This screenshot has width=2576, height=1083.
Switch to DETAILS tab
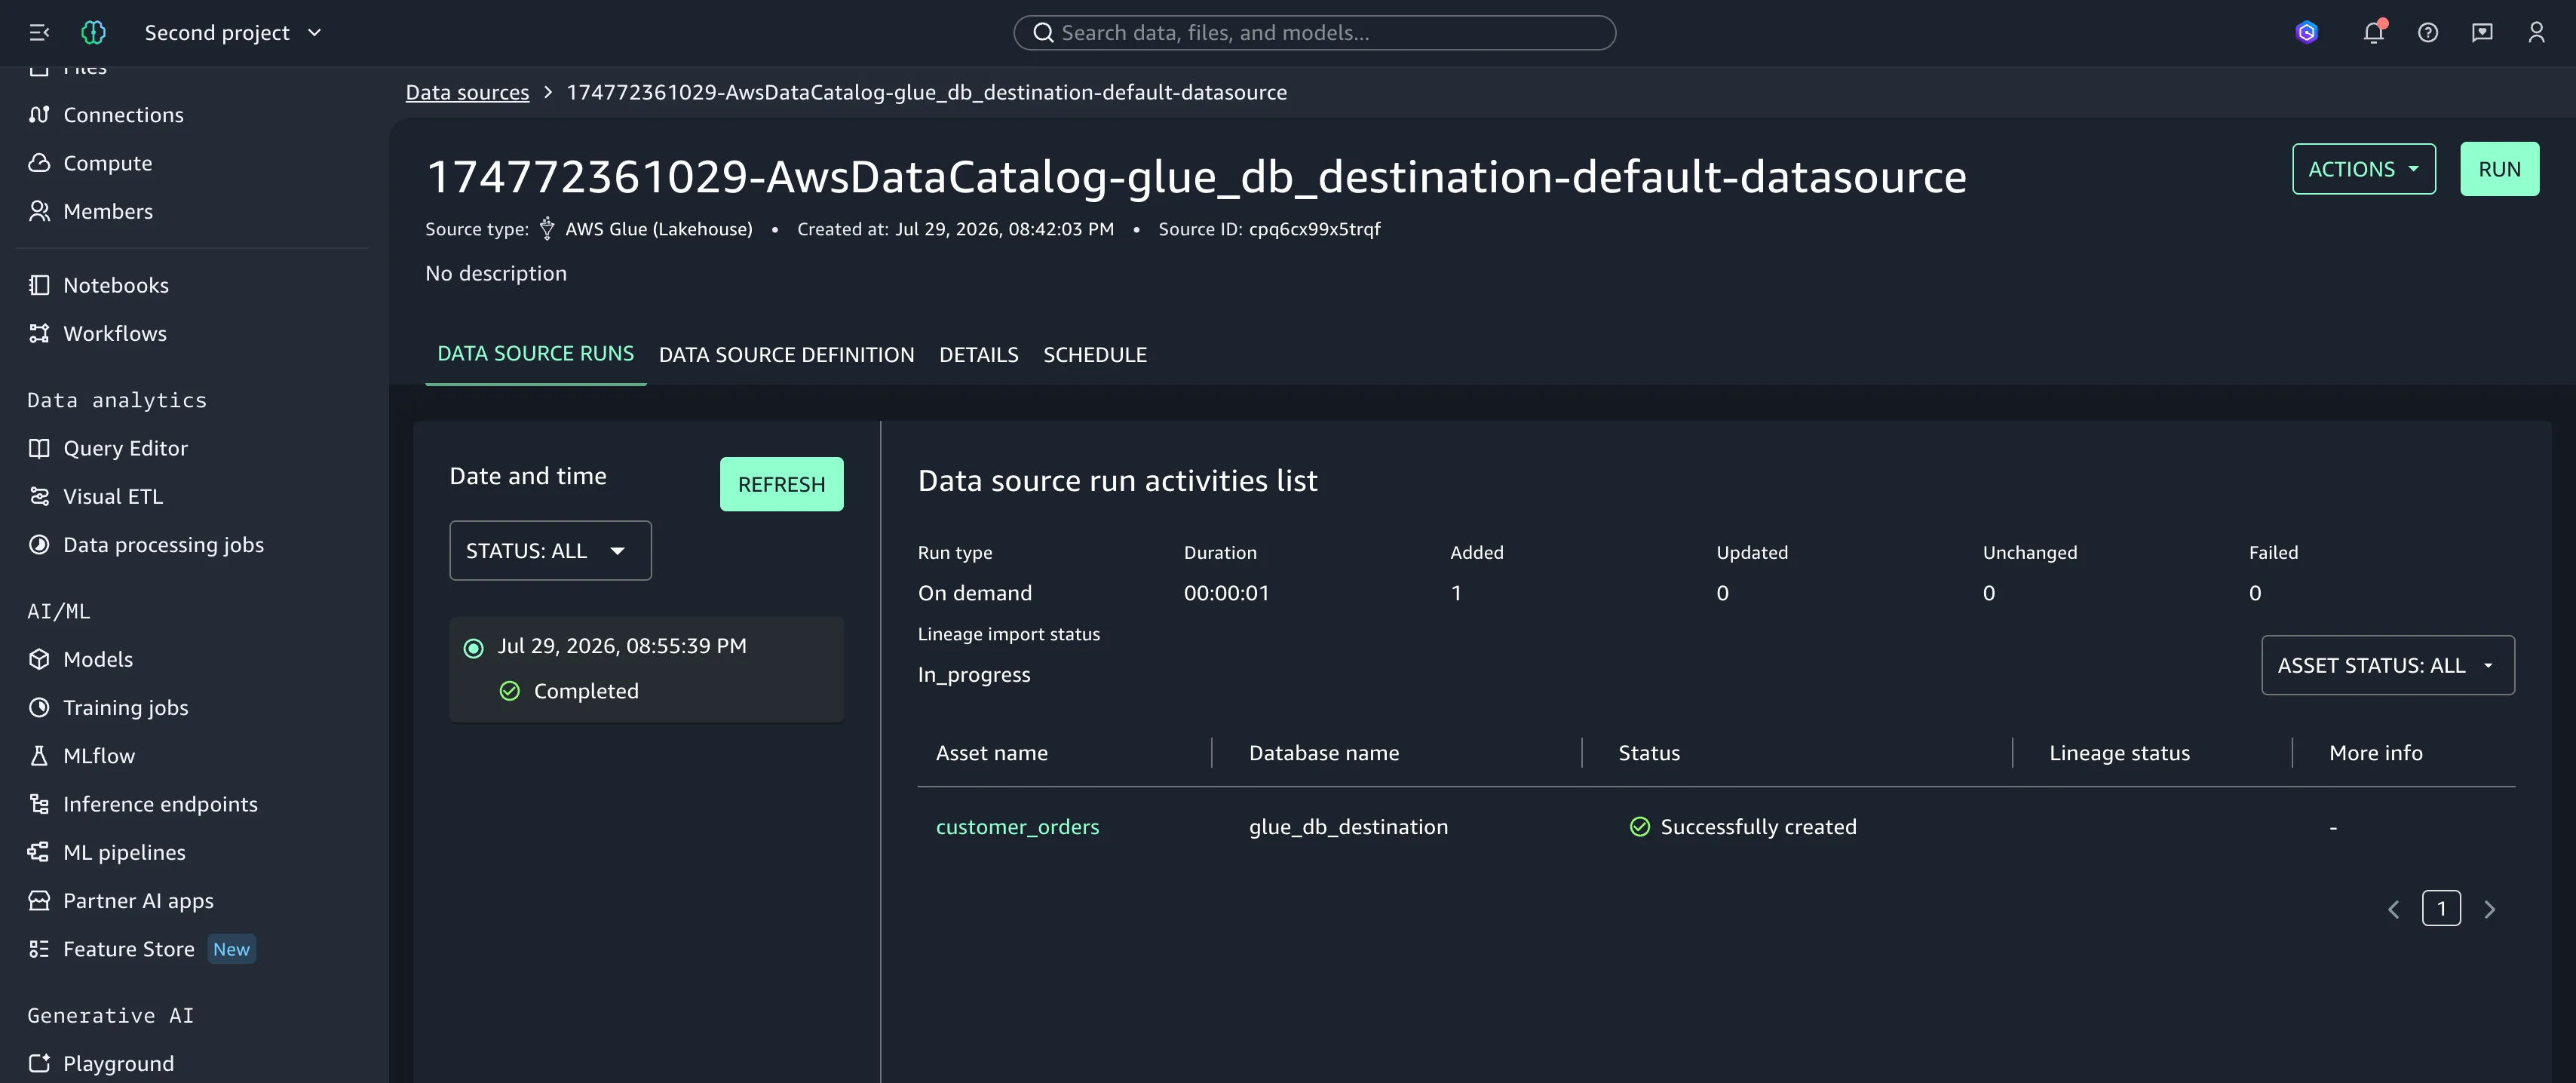(978, 355)
